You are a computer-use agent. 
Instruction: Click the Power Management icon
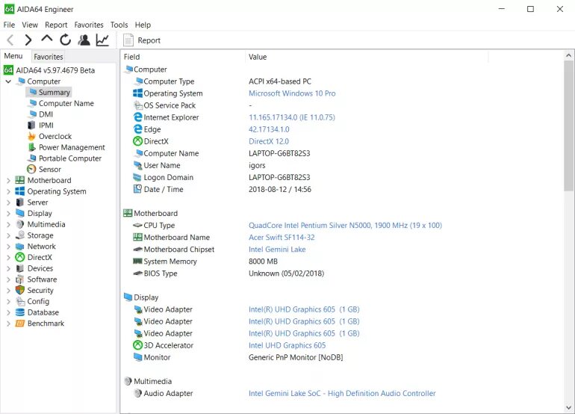pyautogui.click(x=31, y=147)
